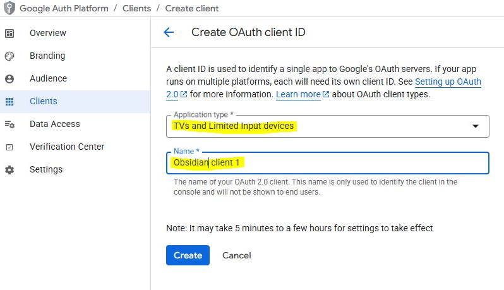
Task: Click the Verification Center check icon
Action: pyautogui.click(x=9, y=147)
